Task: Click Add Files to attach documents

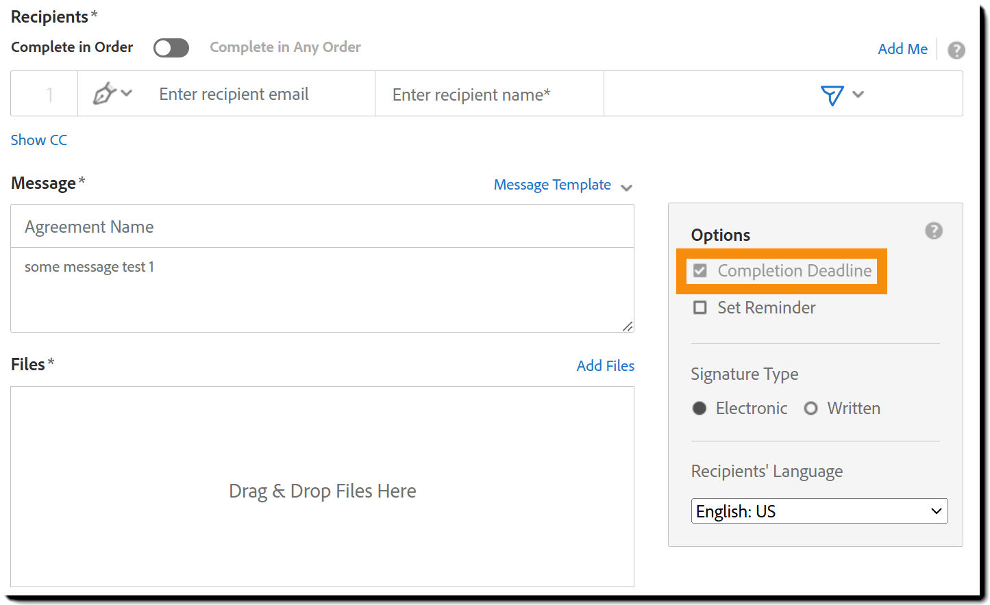Action: pyautogui.click(x=605, y=365)
